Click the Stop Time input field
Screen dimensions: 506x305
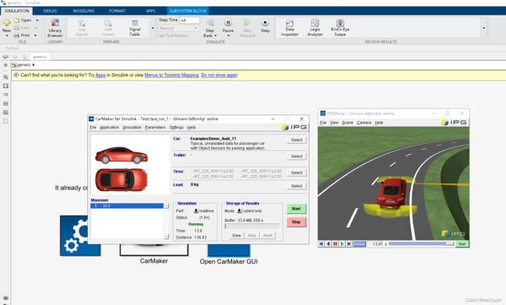(x=189, y=20)
